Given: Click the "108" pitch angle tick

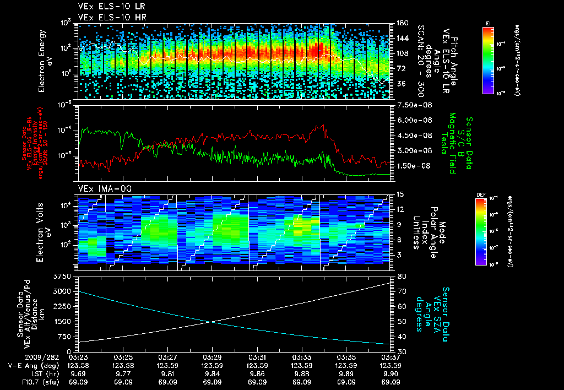Looking at the screenshot, I should [x=403, y=53].
